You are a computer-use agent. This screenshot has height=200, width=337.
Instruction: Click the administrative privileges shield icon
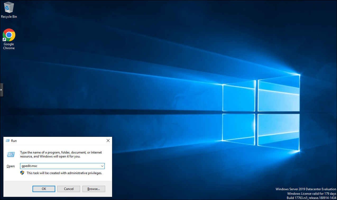[x=22, y=173]
